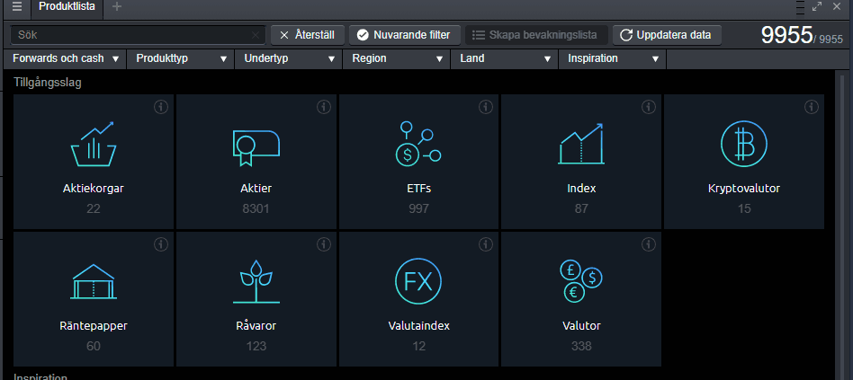Expand panel with the arrows icon
This screenshot has height=380, width=853.
coord(817,6)
